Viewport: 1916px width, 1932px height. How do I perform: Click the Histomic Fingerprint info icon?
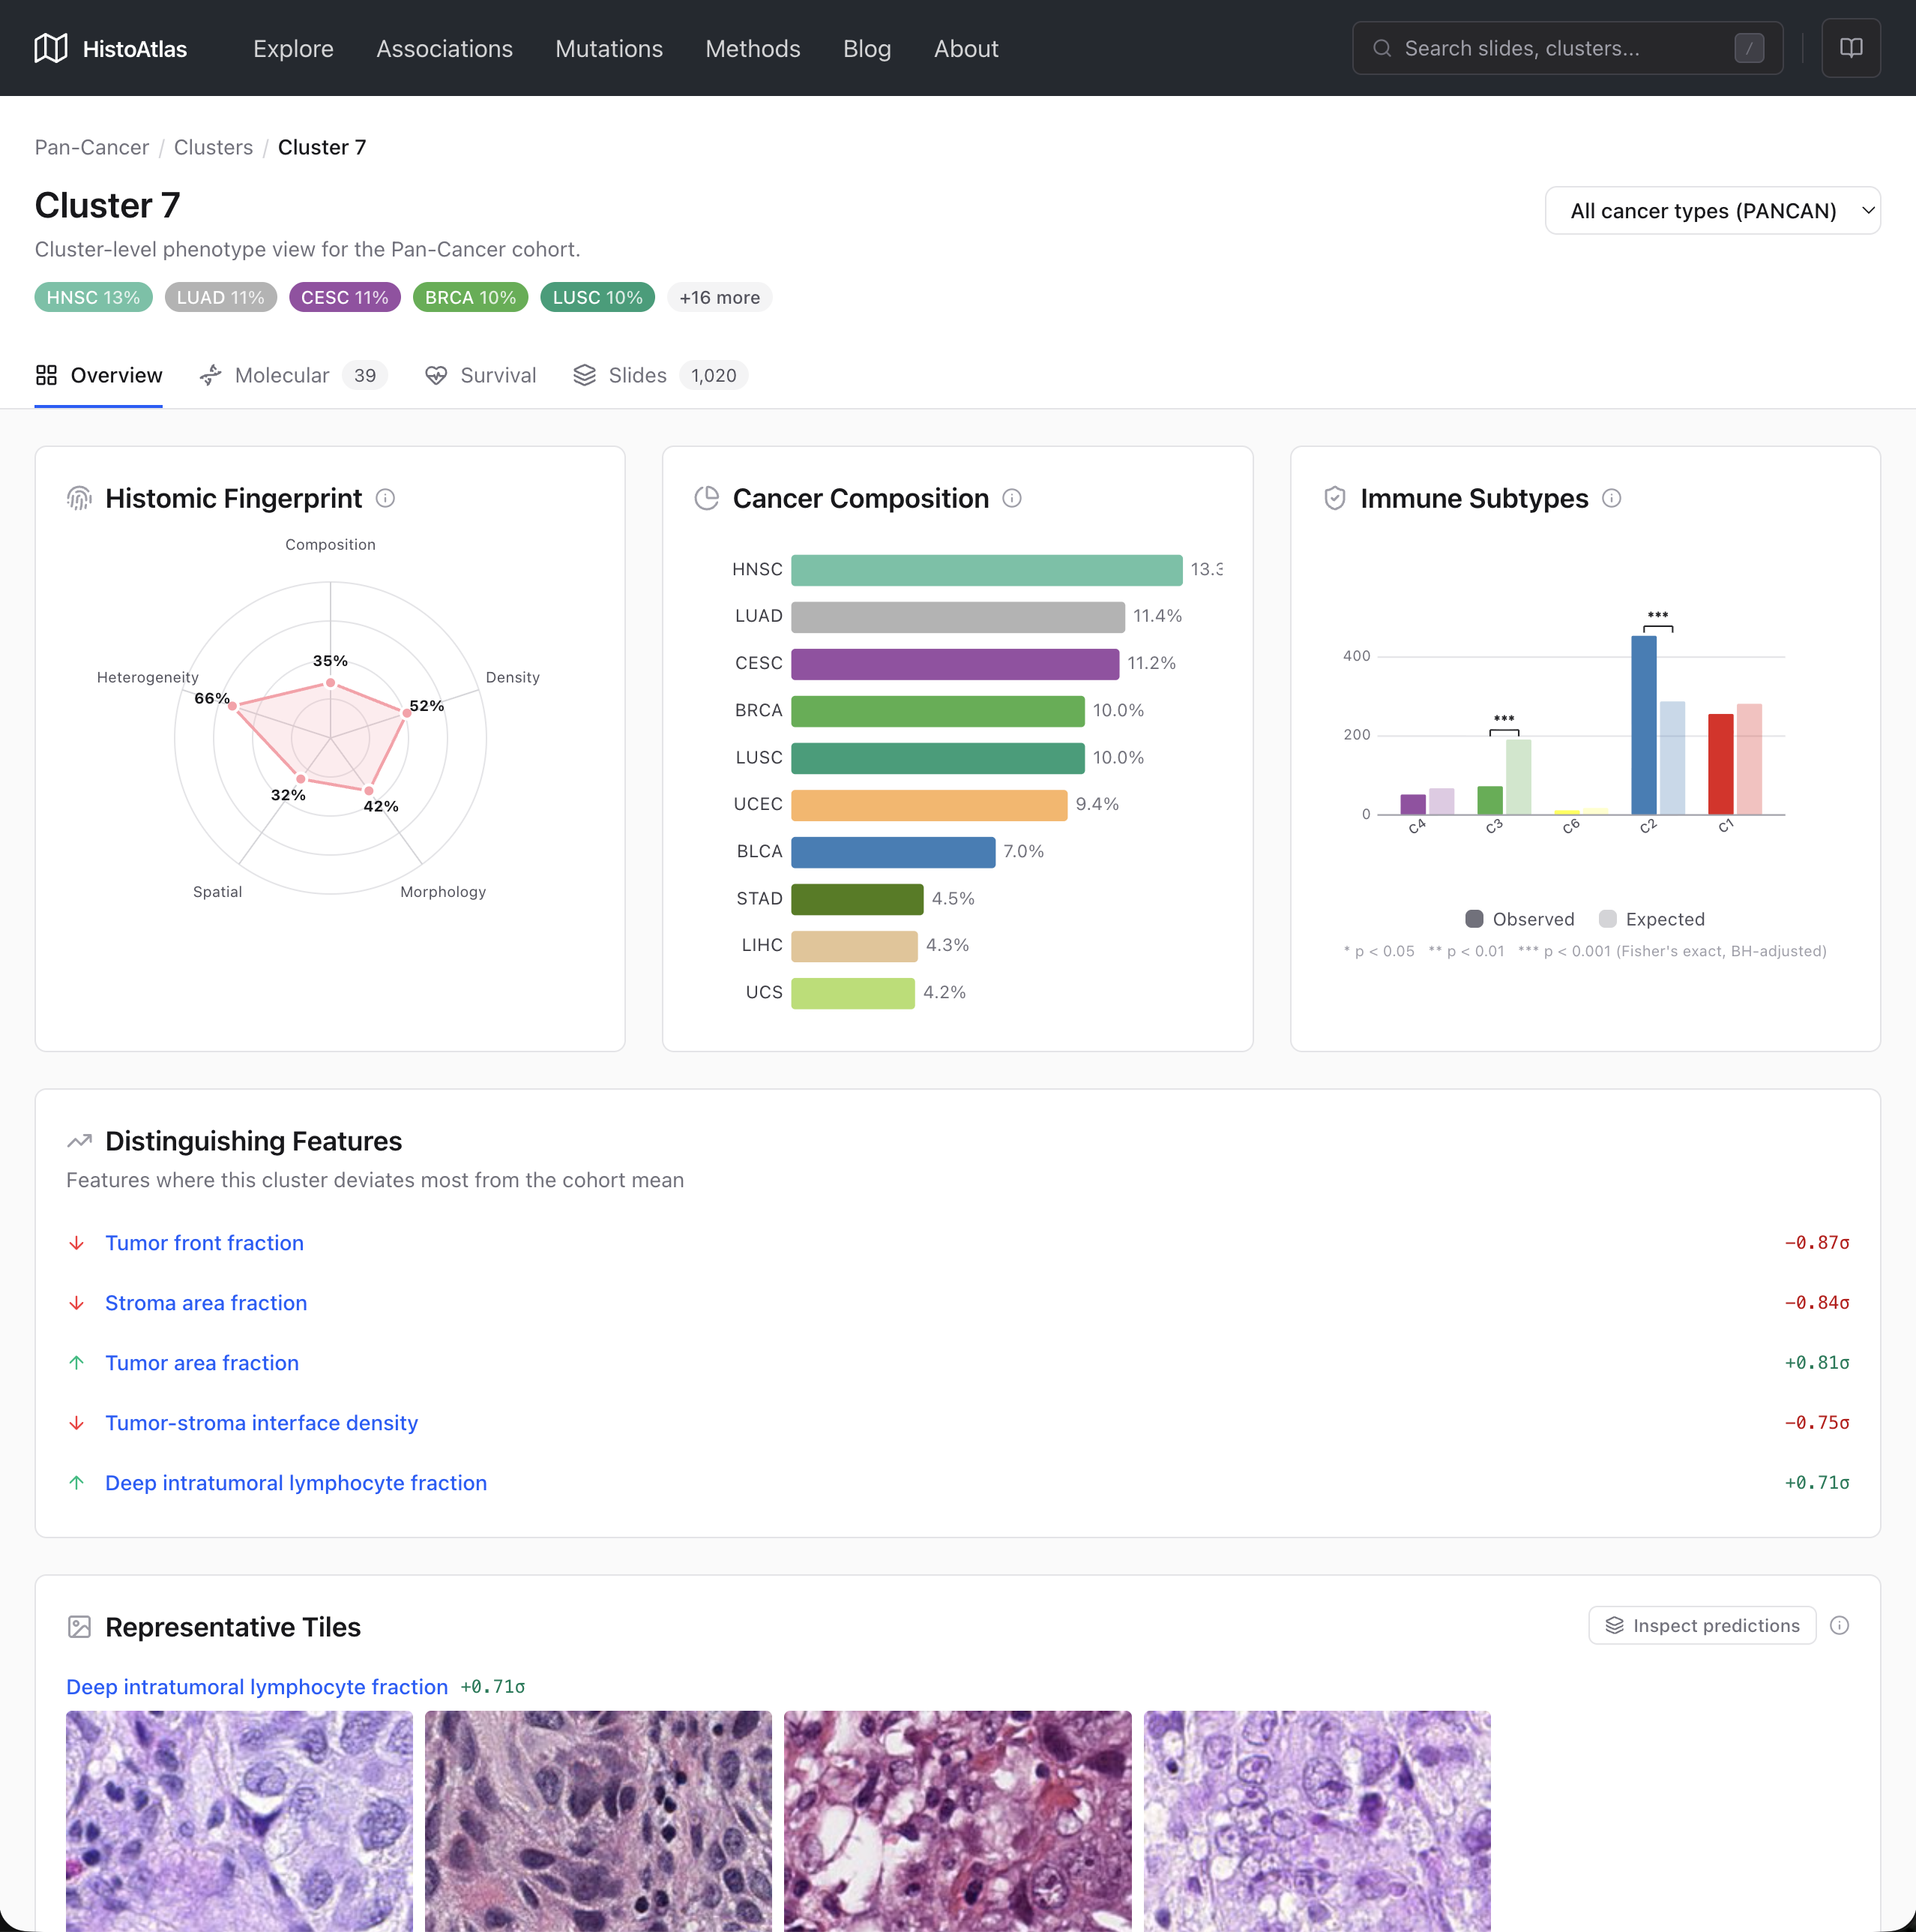tap(386, 498)
